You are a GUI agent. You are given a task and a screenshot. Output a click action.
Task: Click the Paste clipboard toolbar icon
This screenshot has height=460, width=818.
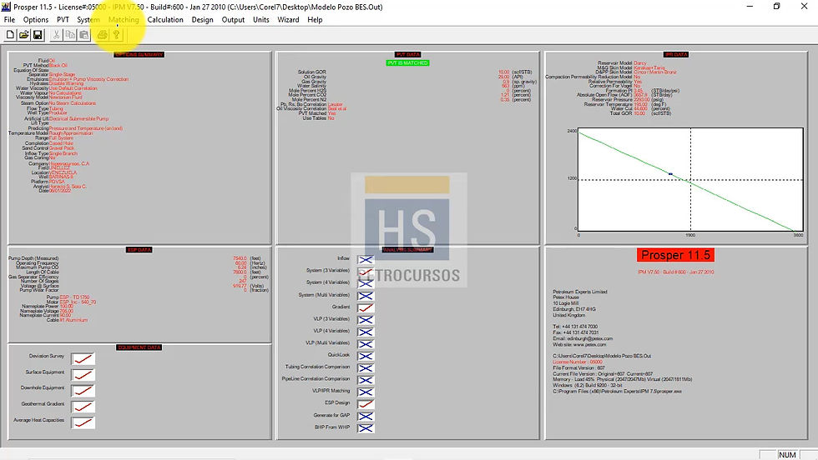pos(83,35)
